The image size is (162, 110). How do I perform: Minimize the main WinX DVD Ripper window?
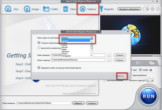153,1
